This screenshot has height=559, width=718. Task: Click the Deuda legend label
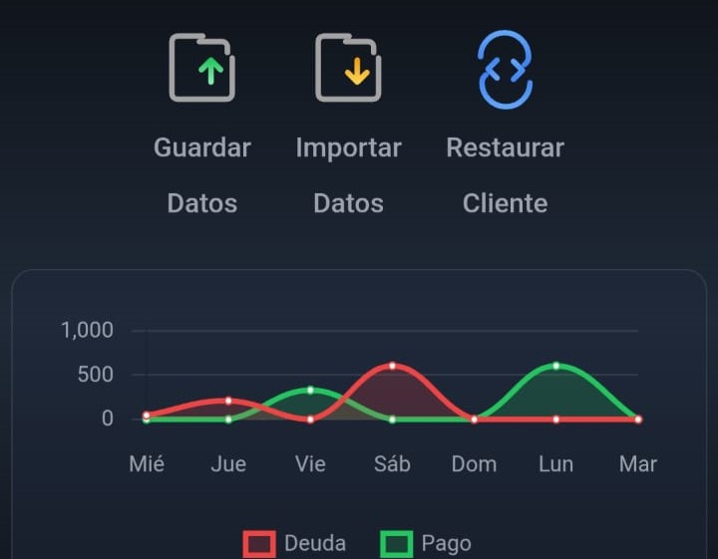(315, 543)
